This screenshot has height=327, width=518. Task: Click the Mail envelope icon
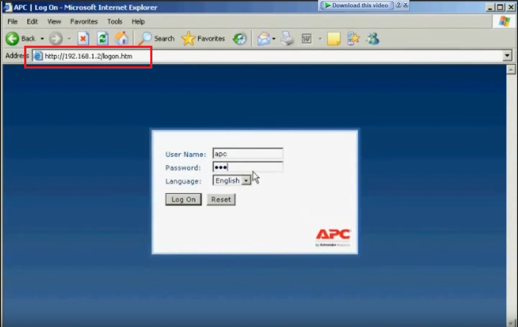[x=264, y=39]
